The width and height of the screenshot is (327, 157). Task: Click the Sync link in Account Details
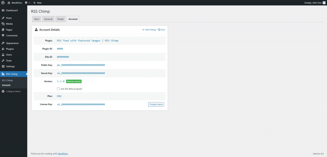coord(162,30)
